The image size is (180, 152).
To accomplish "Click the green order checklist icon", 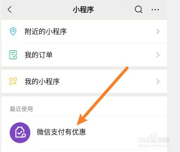I will 13,55.
